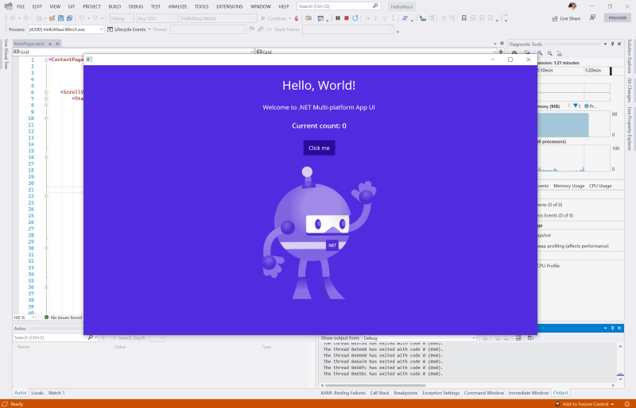Zoom out on the diagnostic timeline

[x=549, y=53]
